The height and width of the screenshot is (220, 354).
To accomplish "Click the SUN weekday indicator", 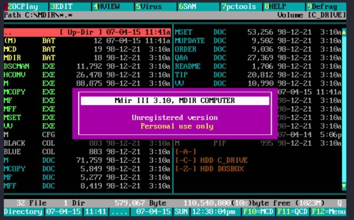I will pyautogui.click(x=181, y=212).
